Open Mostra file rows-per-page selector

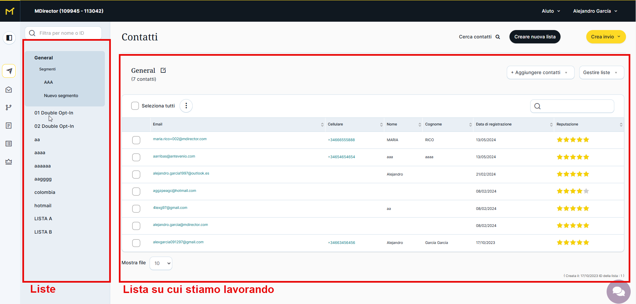click(x=161, y=263)
